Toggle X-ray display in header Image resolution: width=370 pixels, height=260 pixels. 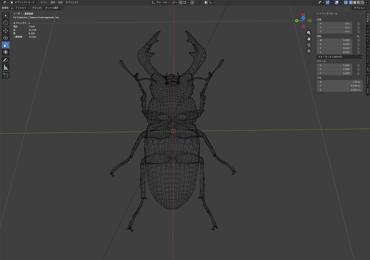click(346, 3)
